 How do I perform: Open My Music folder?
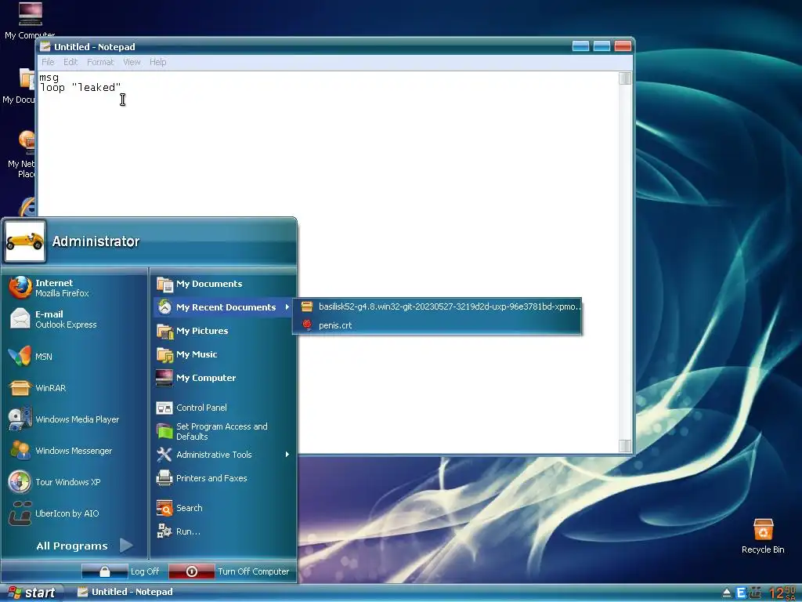click(223, 354)
